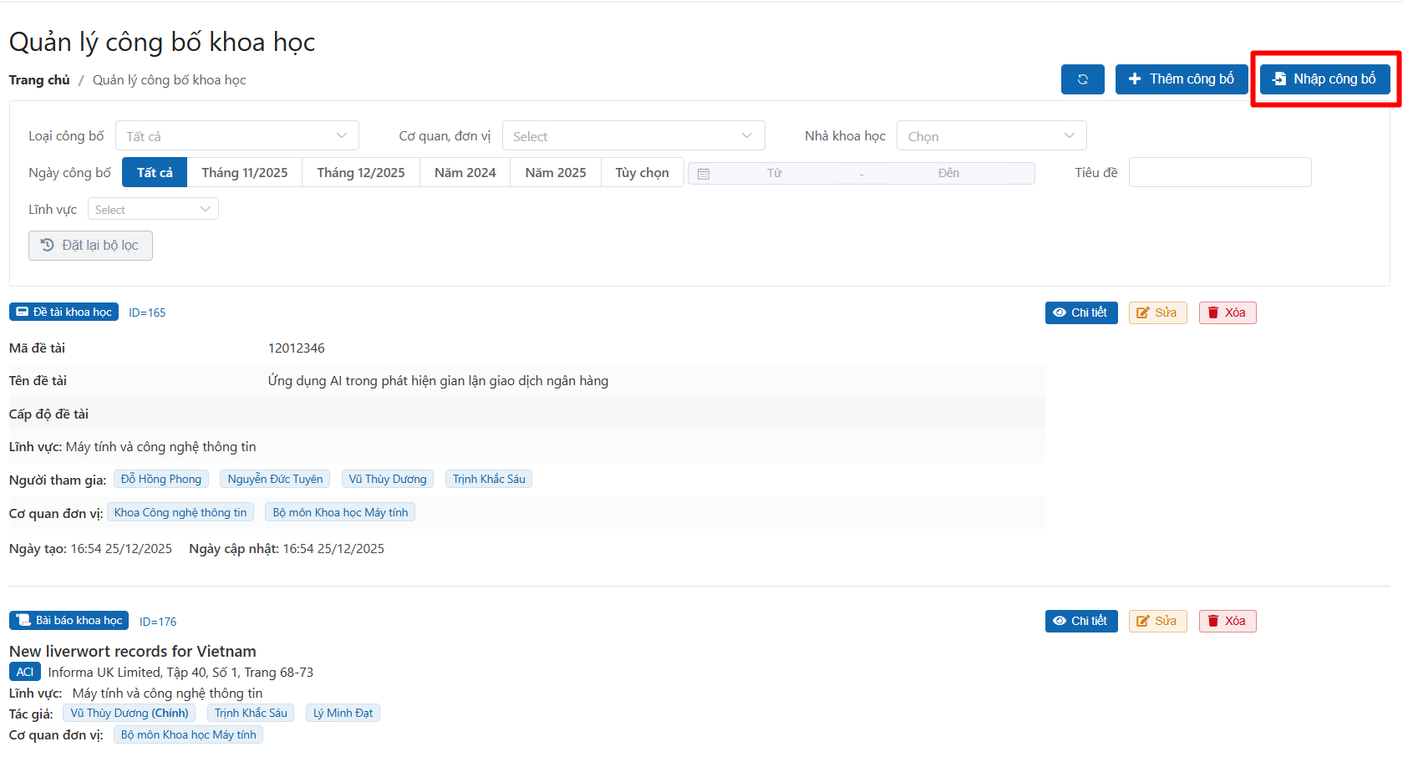This screenshot has height=757, width=1403.
Task: Click the Tiêu đề text field
Action: 1219,173
